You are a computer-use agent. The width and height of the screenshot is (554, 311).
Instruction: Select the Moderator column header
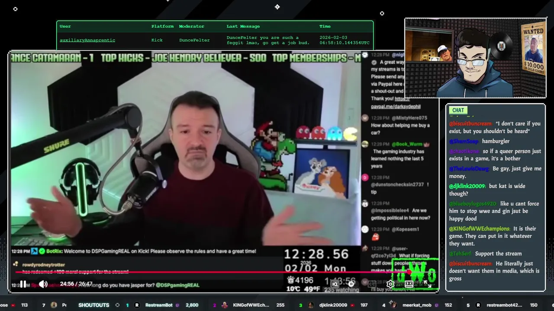[192, 26]
